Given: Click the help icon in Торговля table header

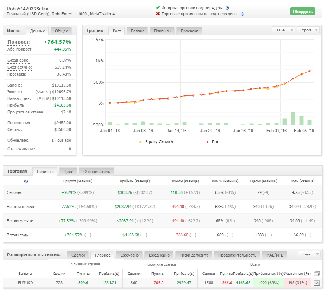Looking at the screenshot, I should [x=26, y=181].
